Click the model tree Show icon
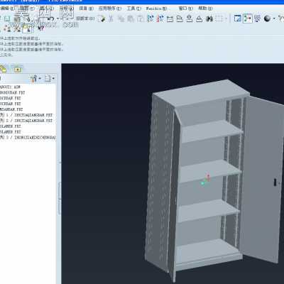The width and height of the screenshot is (284, 284). click(x=48, y=78)
